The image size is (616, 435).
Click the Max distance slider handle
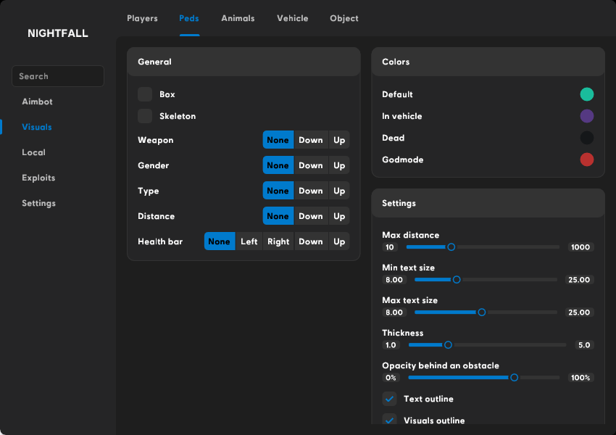click(x=451, y=247)
